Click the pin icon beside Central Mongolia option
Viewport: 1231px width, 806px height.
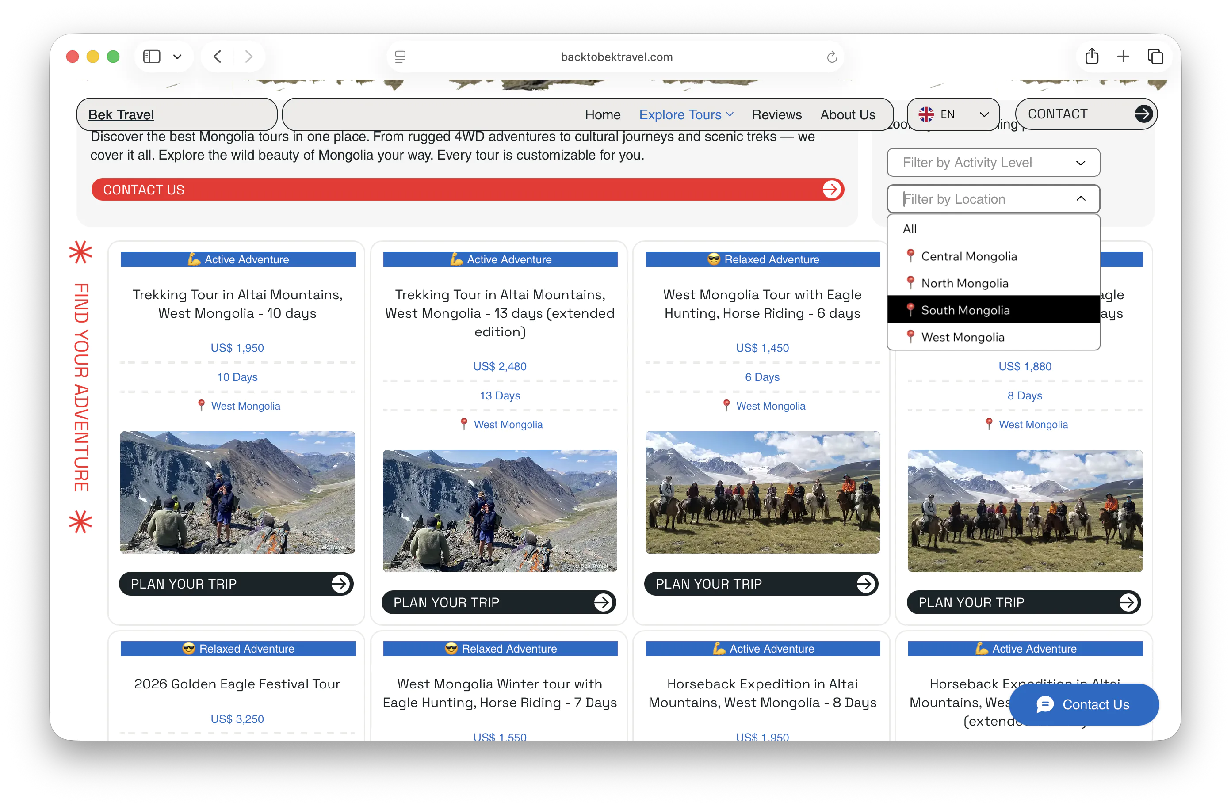coord(910,255)
